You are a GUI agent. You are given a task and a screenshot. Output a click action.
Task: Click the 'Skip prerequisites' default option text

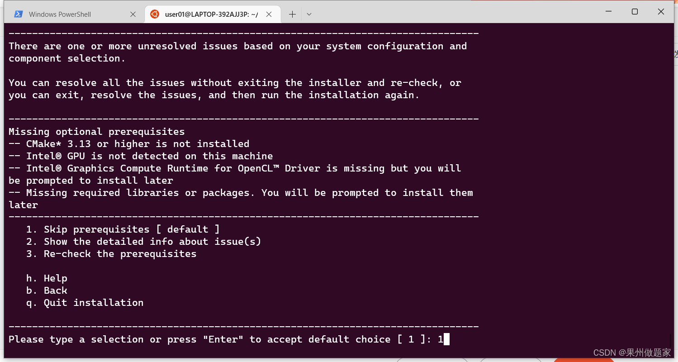point(122,229)
